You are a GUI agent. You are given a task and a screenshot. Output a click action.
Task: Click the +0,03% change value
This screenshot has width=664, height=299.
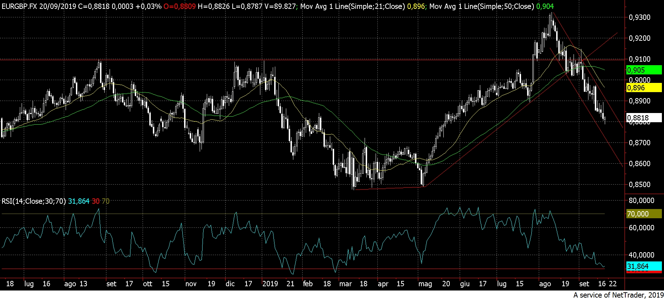[148, 6]
